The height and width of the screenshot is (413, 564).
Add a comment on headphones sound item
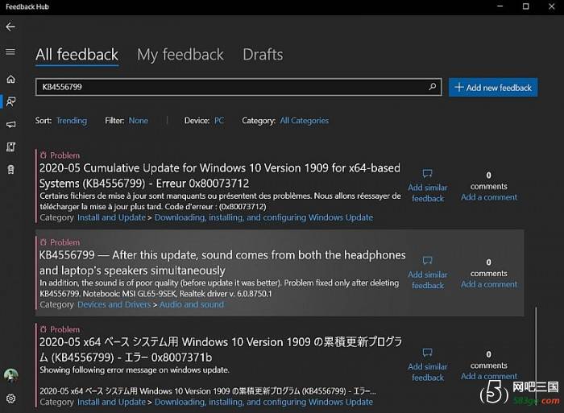(x=489, y=284)
